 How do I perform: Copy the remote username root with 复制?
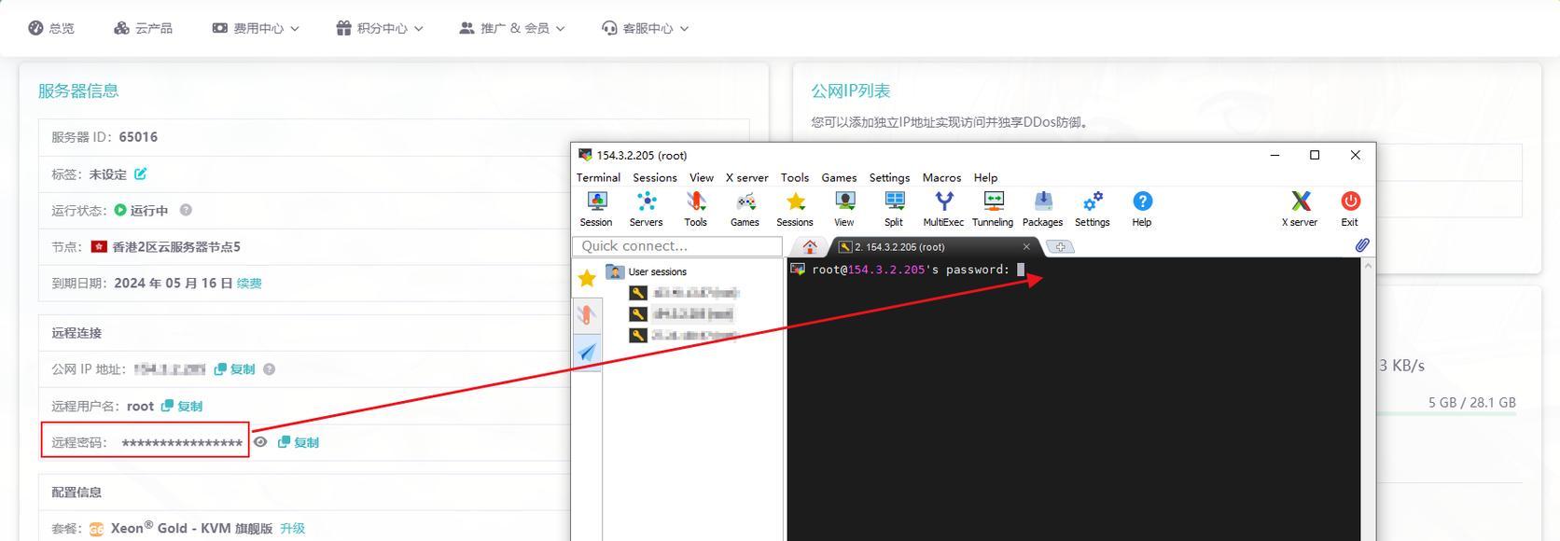[182, 406]
